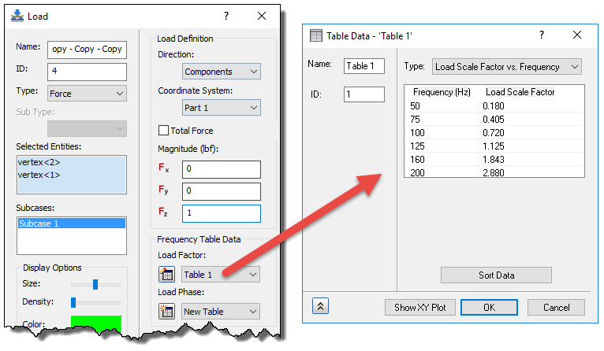This screenshot has height=351, width=604.
Task: Click load scale factor cell 1.843
Action: 531,160
